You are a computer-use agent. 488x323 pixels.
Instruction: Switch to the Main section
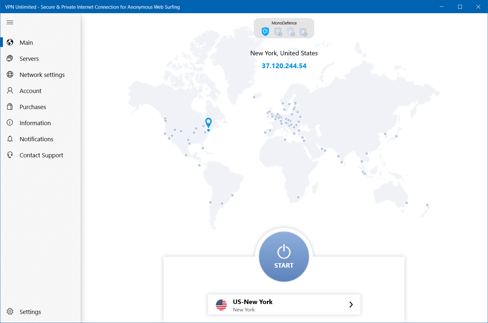pyautogui.click(x=26, y=42)
